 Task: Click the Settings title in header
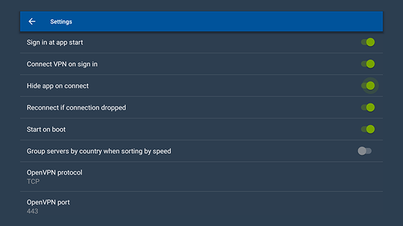coord(61,22)
